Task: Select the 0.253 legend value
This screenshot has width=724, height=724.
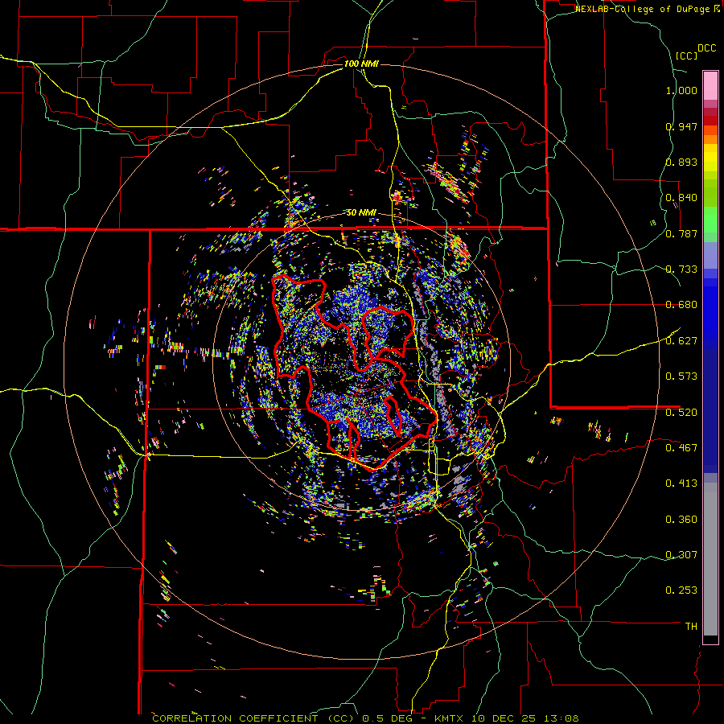Action: click(681, 590)
